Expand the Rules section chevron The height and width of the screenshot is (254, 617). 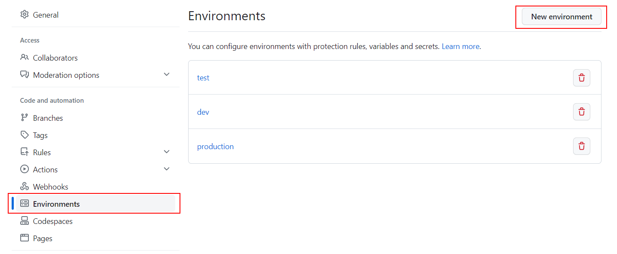click(x=167, y=152)
